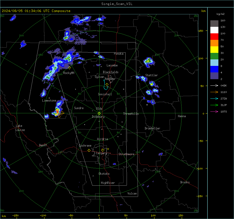Click the yellow diamond at radar center near Olds

tap(99, 113)
